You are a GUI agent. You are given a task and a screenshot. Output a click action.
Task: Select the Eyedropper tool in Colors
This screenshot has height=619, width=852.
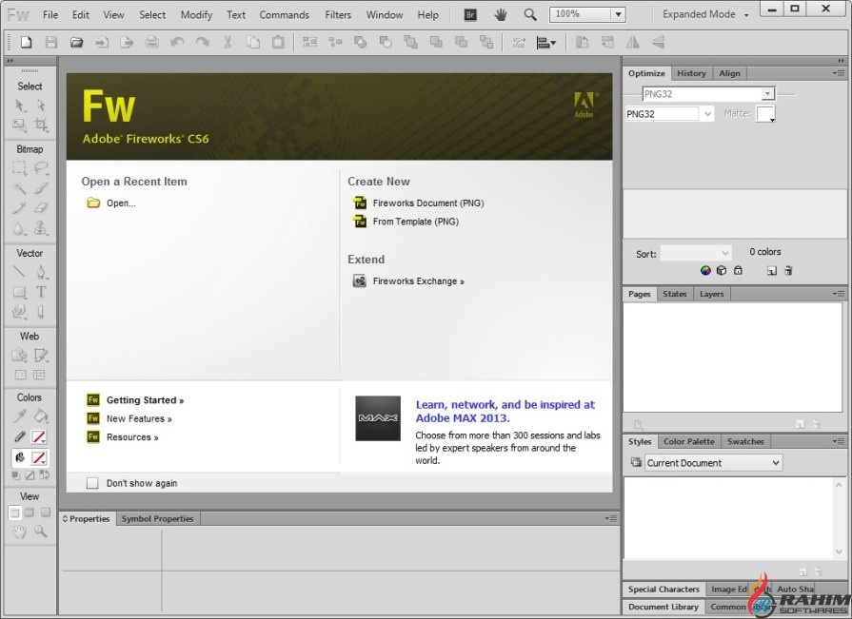pyautogui.click(x=19, y=416)
